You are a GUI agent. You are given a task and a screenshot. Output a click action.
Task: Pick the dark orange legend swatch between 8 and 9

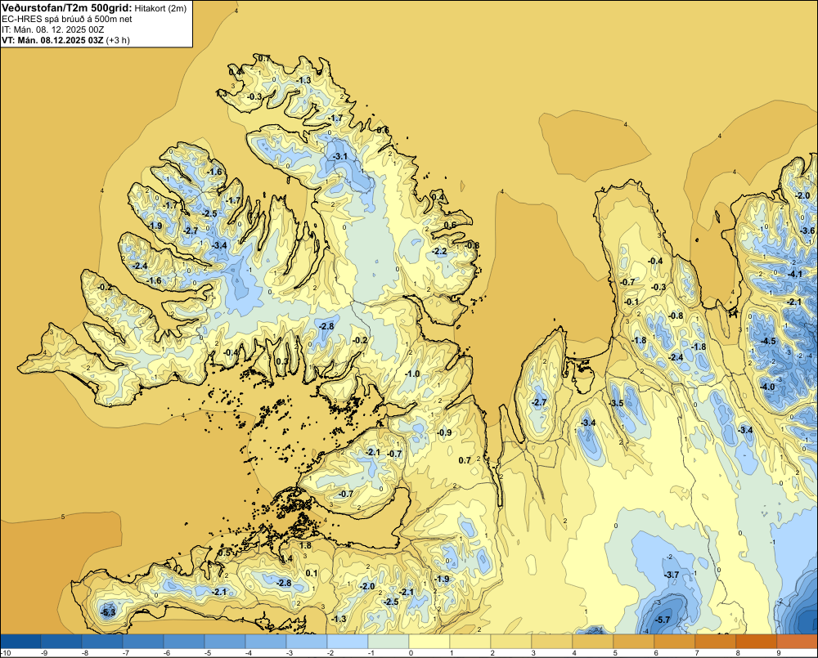(x=757, y=641)
